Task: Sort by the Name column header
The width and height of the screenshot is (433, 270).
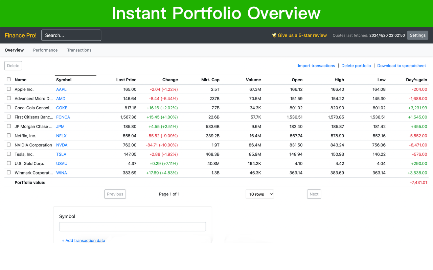Action: pos(21,80)
